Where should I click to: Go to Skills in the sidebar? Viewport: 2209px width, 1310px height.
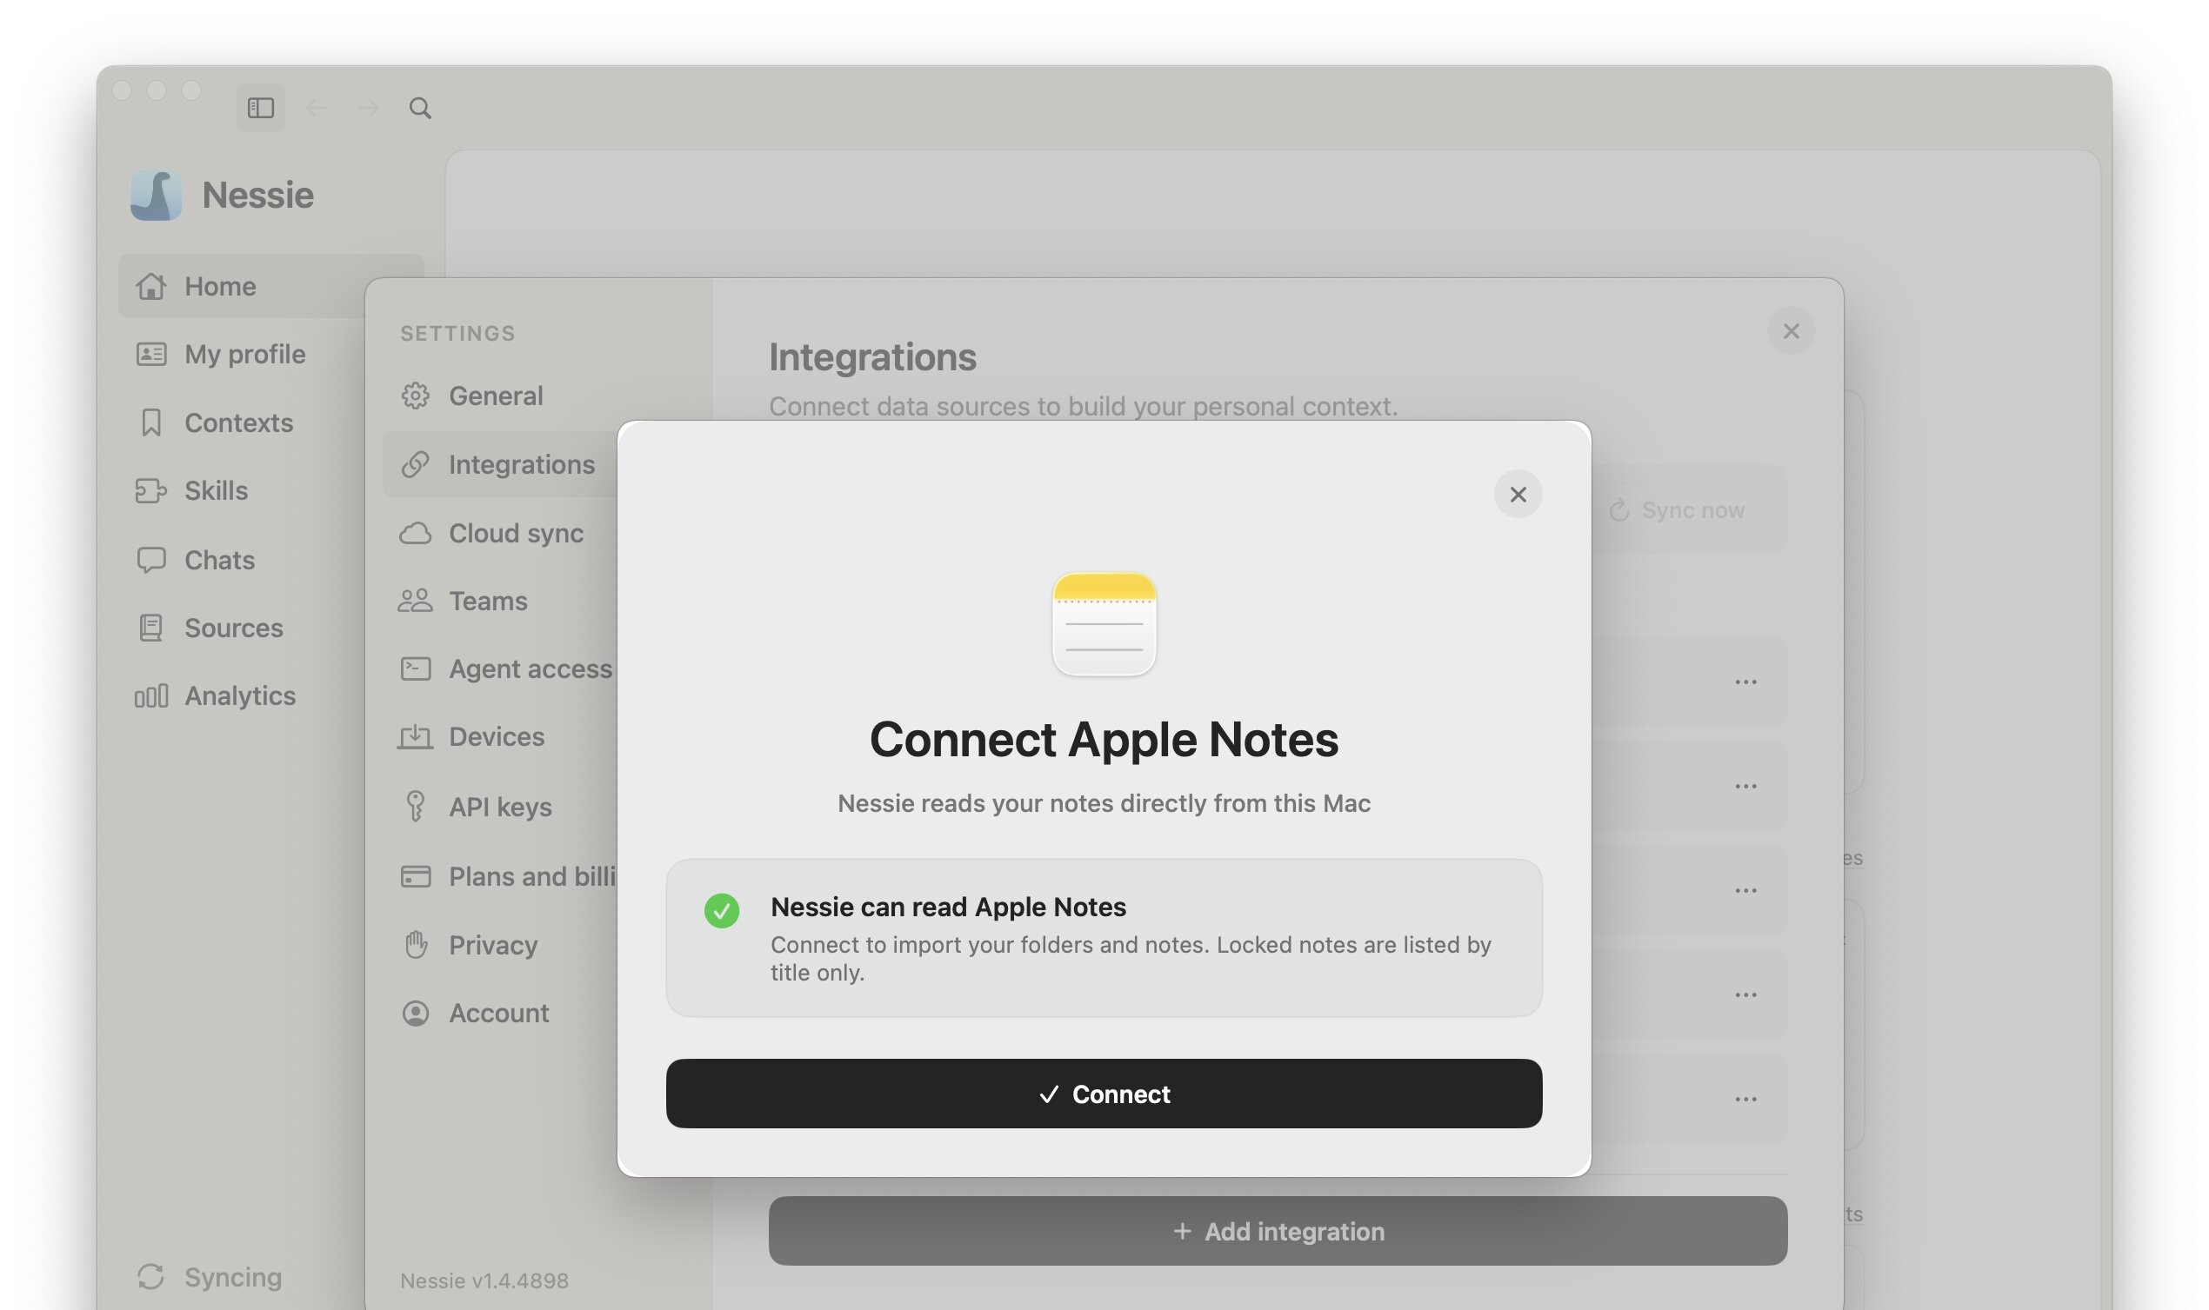point(191,491)
